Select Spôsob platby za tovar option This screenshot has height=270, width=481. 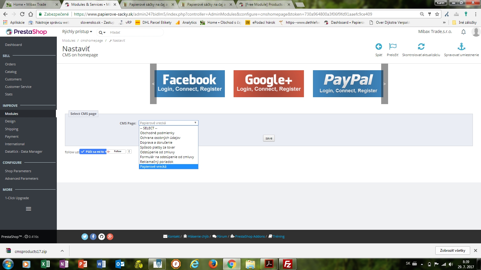pyautogui.click(x=168, y=147)
